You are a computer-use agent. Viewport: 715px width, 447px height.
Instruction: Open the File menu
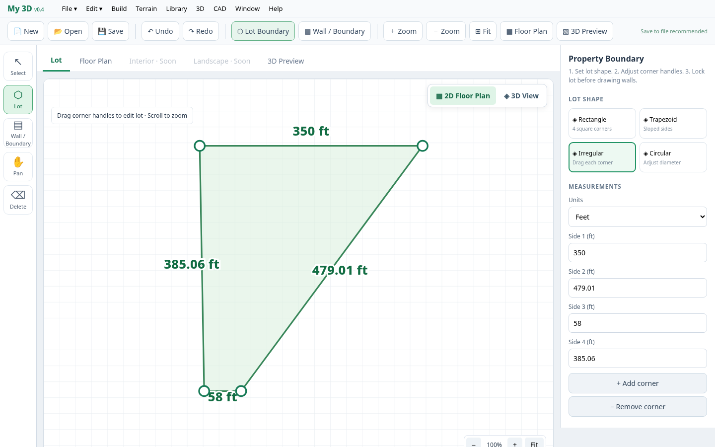pyautogui.click(x=70, y=8)
